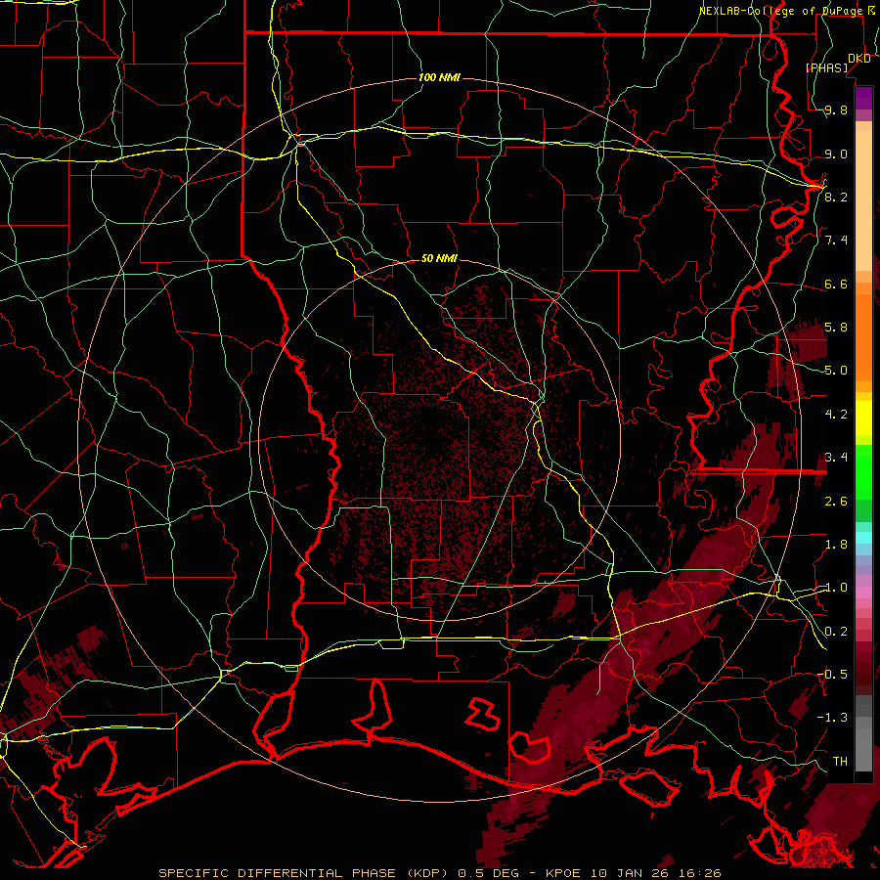Image resolution: width=880 pixels, height=880 pixels.
Task: Click the '50 NMI' range ring label
Action: 439,258
